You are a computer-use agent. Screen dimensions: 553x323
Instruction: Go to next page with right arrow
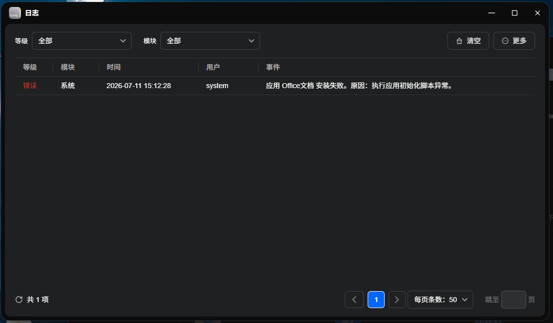click(x=397, y=300)
